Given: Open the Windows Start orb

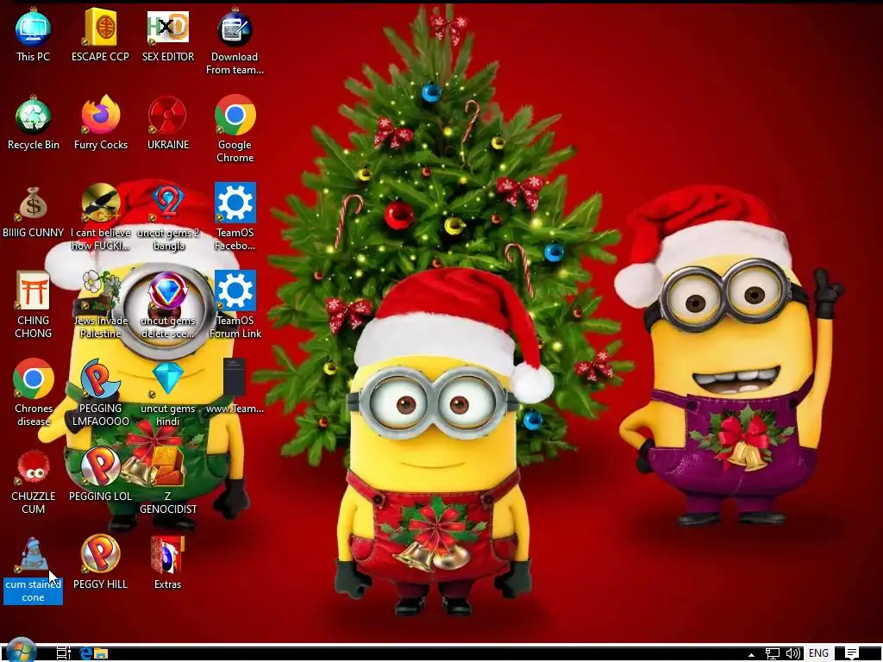Looking at the screenshot, I should pyautogui.click(x=22, y=652).
